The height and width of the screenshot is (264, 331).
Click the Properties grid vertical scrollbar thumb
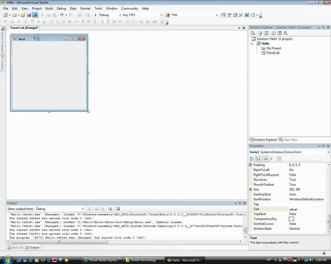328,221
